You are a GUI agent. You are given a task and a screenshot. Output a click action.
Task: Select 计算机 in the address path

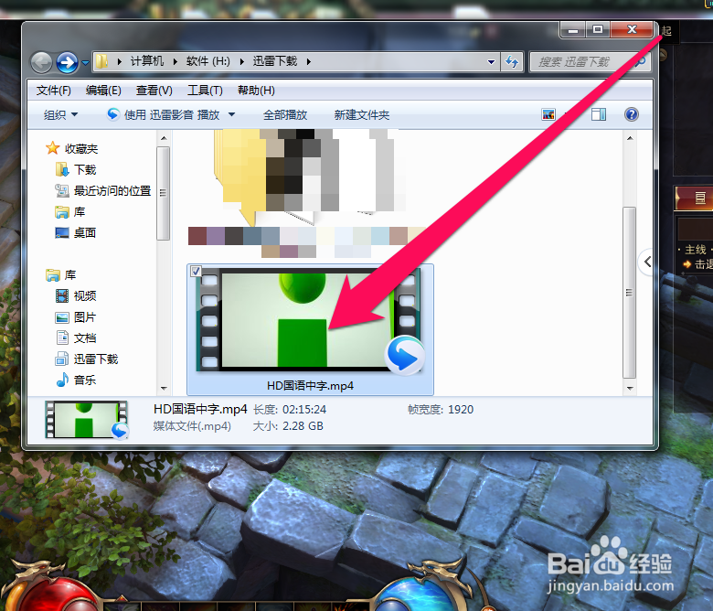coord(147,61)
